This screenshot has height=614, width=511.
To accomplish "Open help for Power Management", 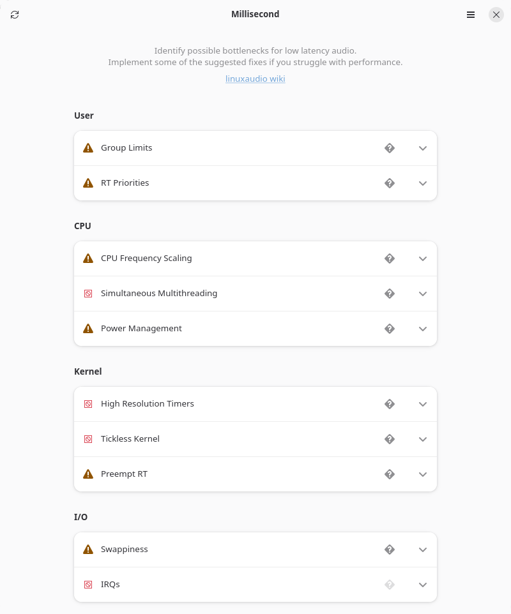I will [390, 329].
